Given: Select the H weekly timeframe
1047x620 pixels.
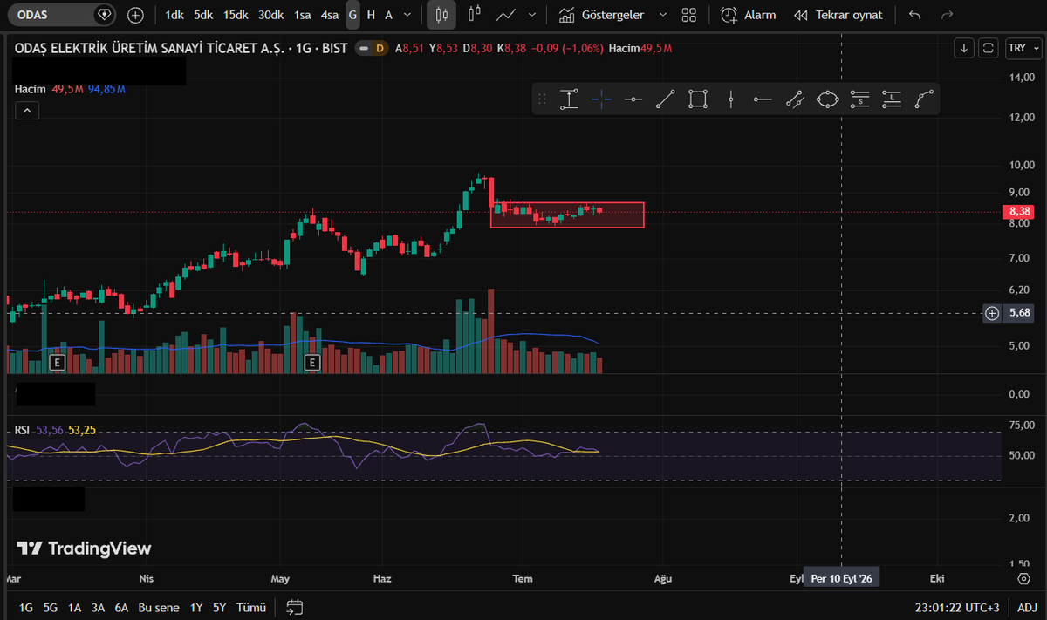Looking at the screenshot, I should pos(371,15).
